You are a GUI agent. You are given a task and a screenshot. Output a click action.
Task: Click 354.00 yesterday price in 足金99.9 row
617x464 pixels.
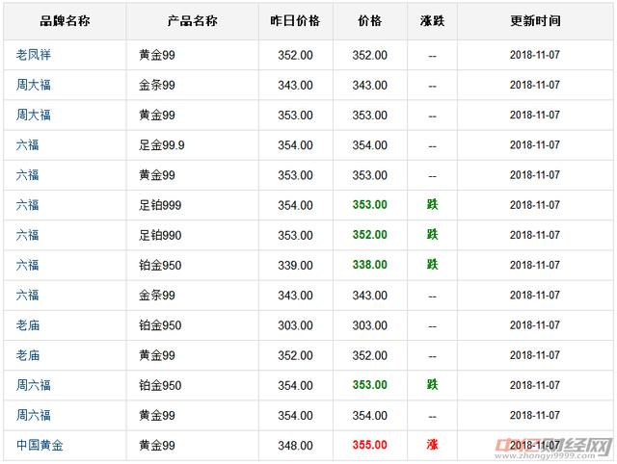tap(296, 145)
